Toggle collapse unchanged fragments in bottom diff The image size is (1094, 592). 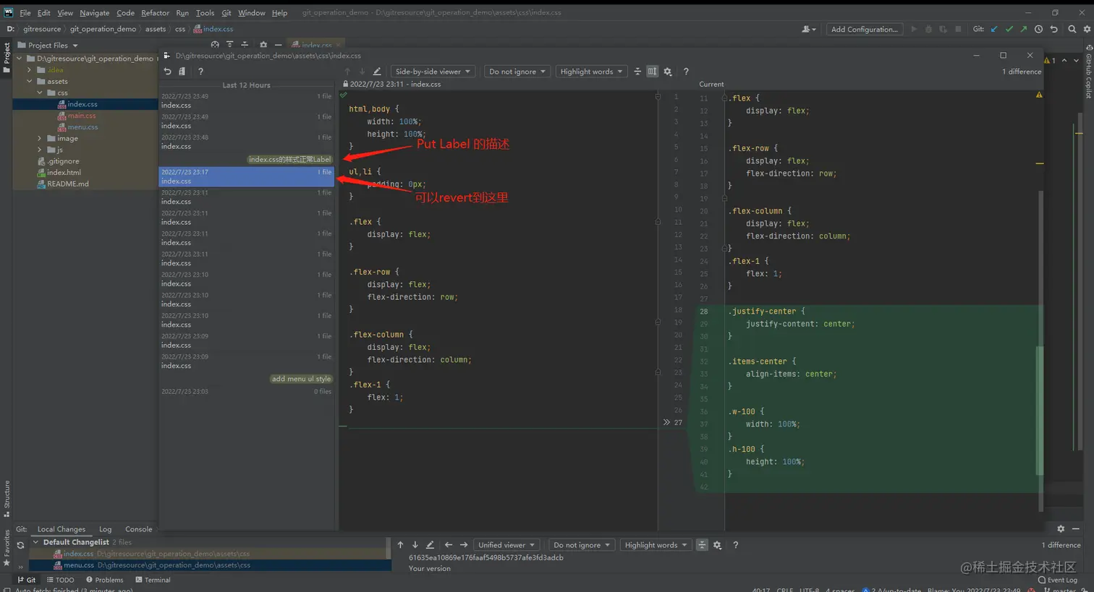pos(702,545)
